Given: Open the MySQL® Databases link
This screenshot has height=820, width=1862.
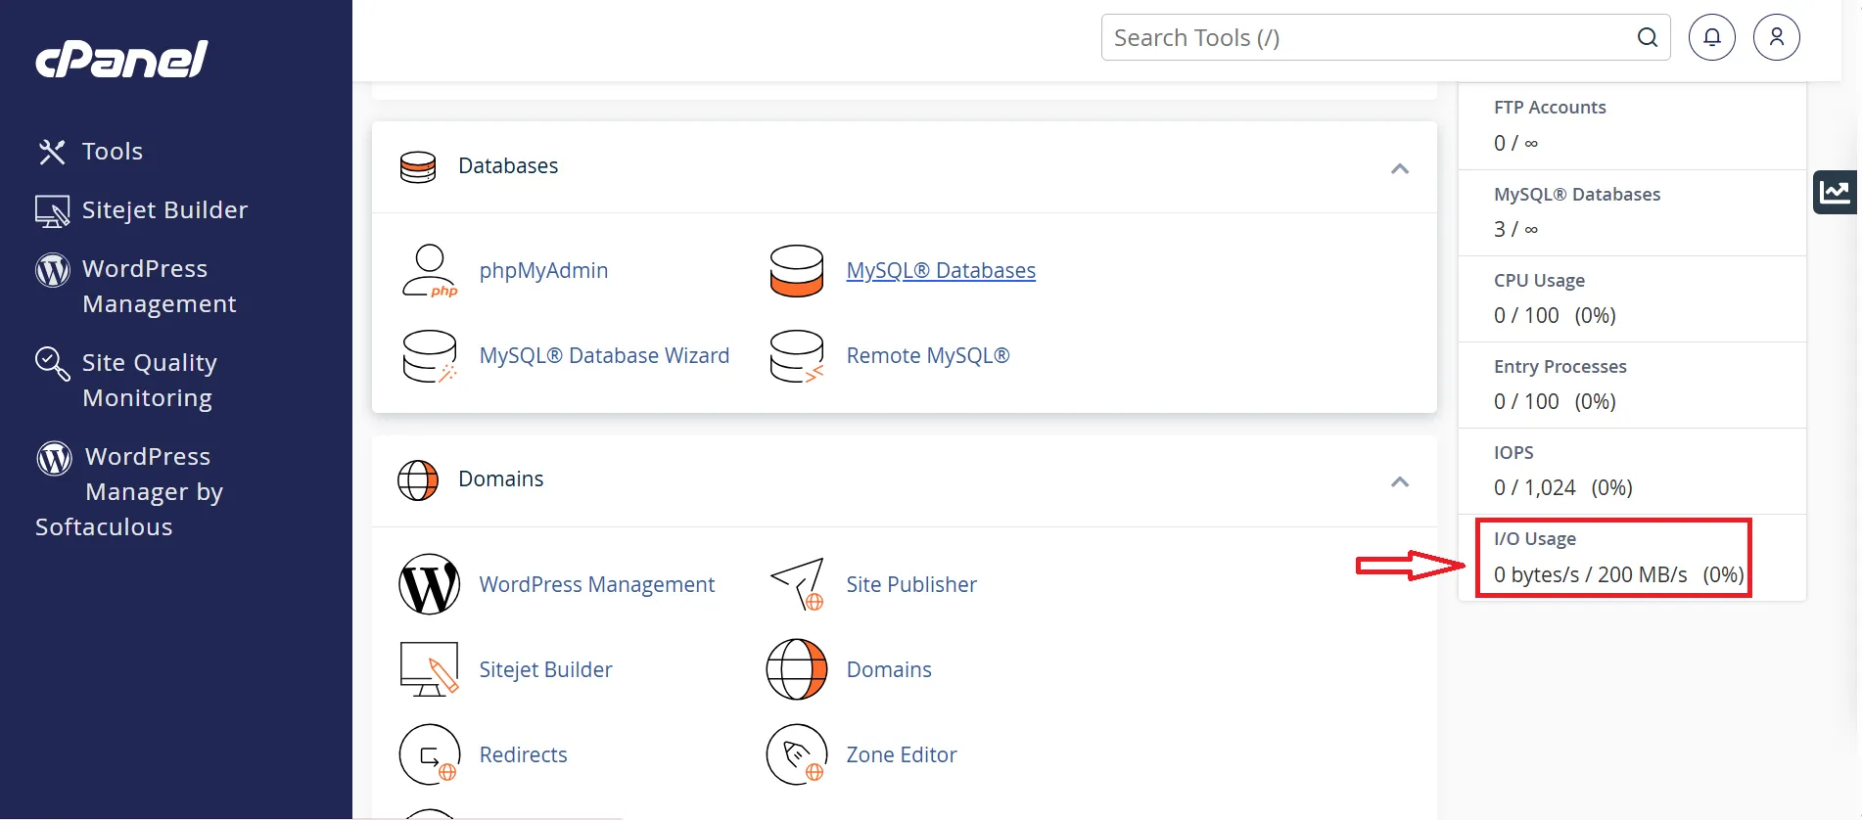Looking at the screenshot, I should pos(940,271).
